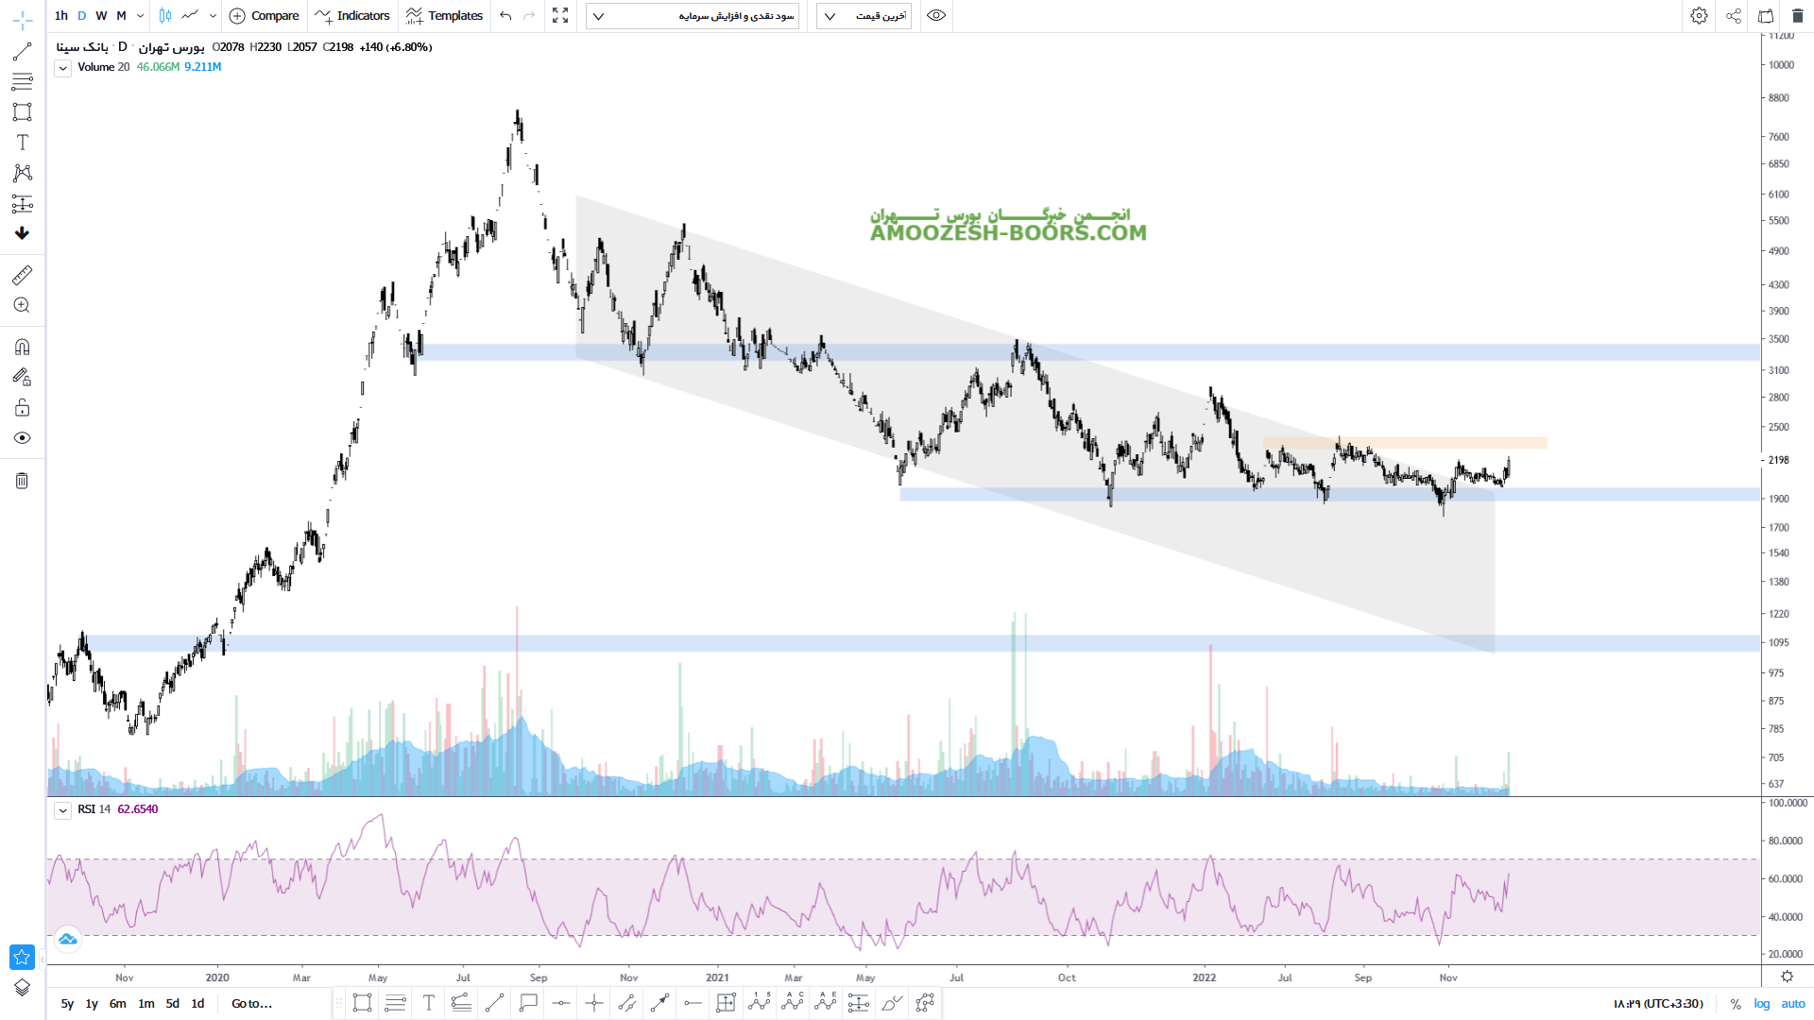Viewport: 1814px width, 1020px height.
Task: Select the 6m date range
Action: click(x=117, y=1004)
